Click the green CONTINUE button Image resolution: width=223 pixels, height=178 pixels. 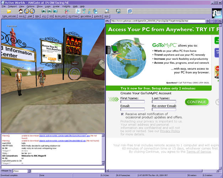(x=197, y=102)
